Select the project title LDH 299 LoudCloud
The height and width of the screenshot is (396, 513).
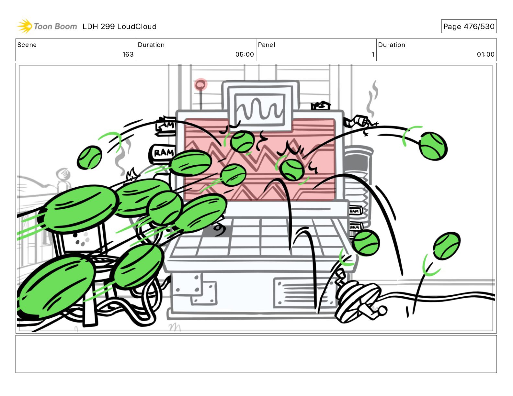coord(120,27)
